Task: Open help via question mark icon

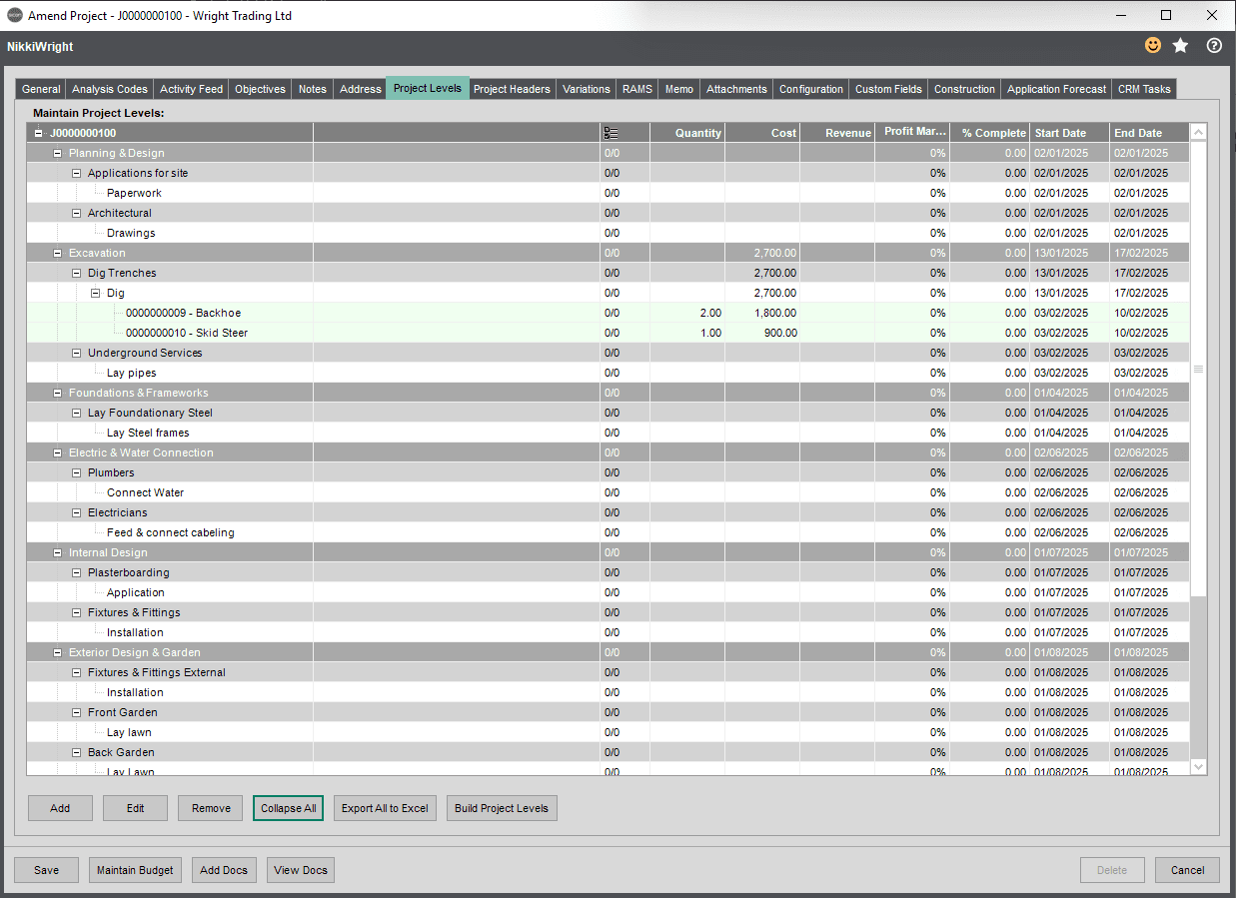Action: 1214,46
